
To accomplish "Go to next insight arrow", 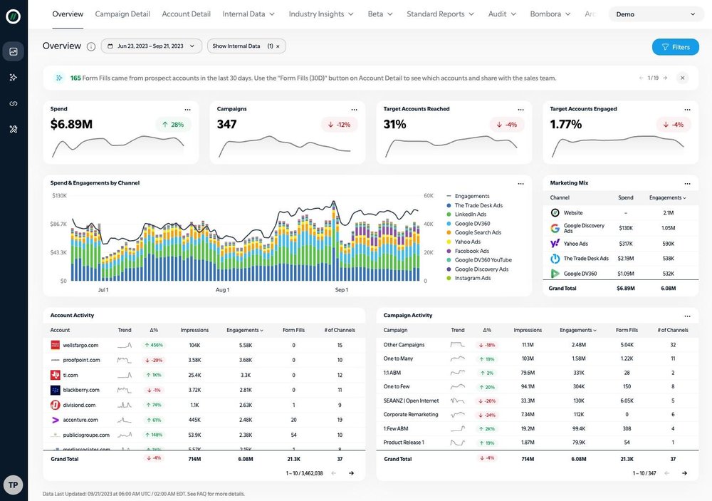I will pos(665,78).
